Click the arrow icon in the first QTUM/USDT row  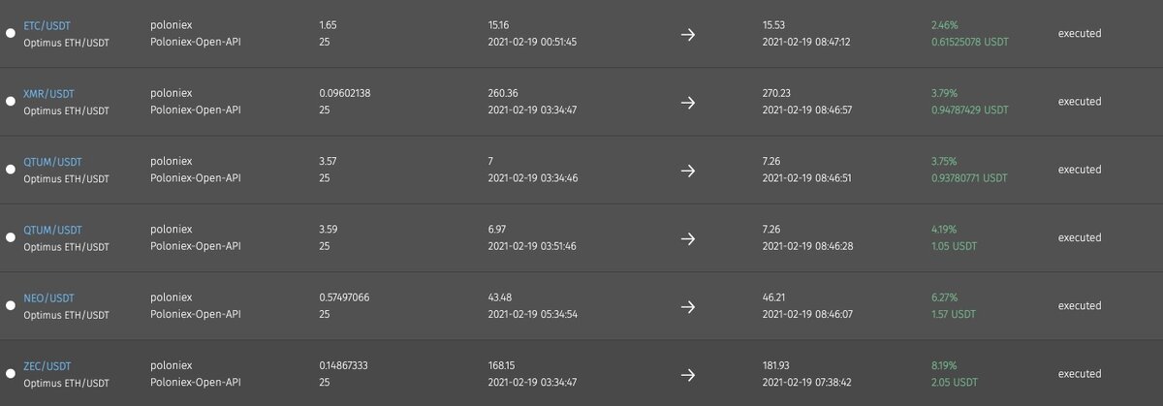pos(688,170)
